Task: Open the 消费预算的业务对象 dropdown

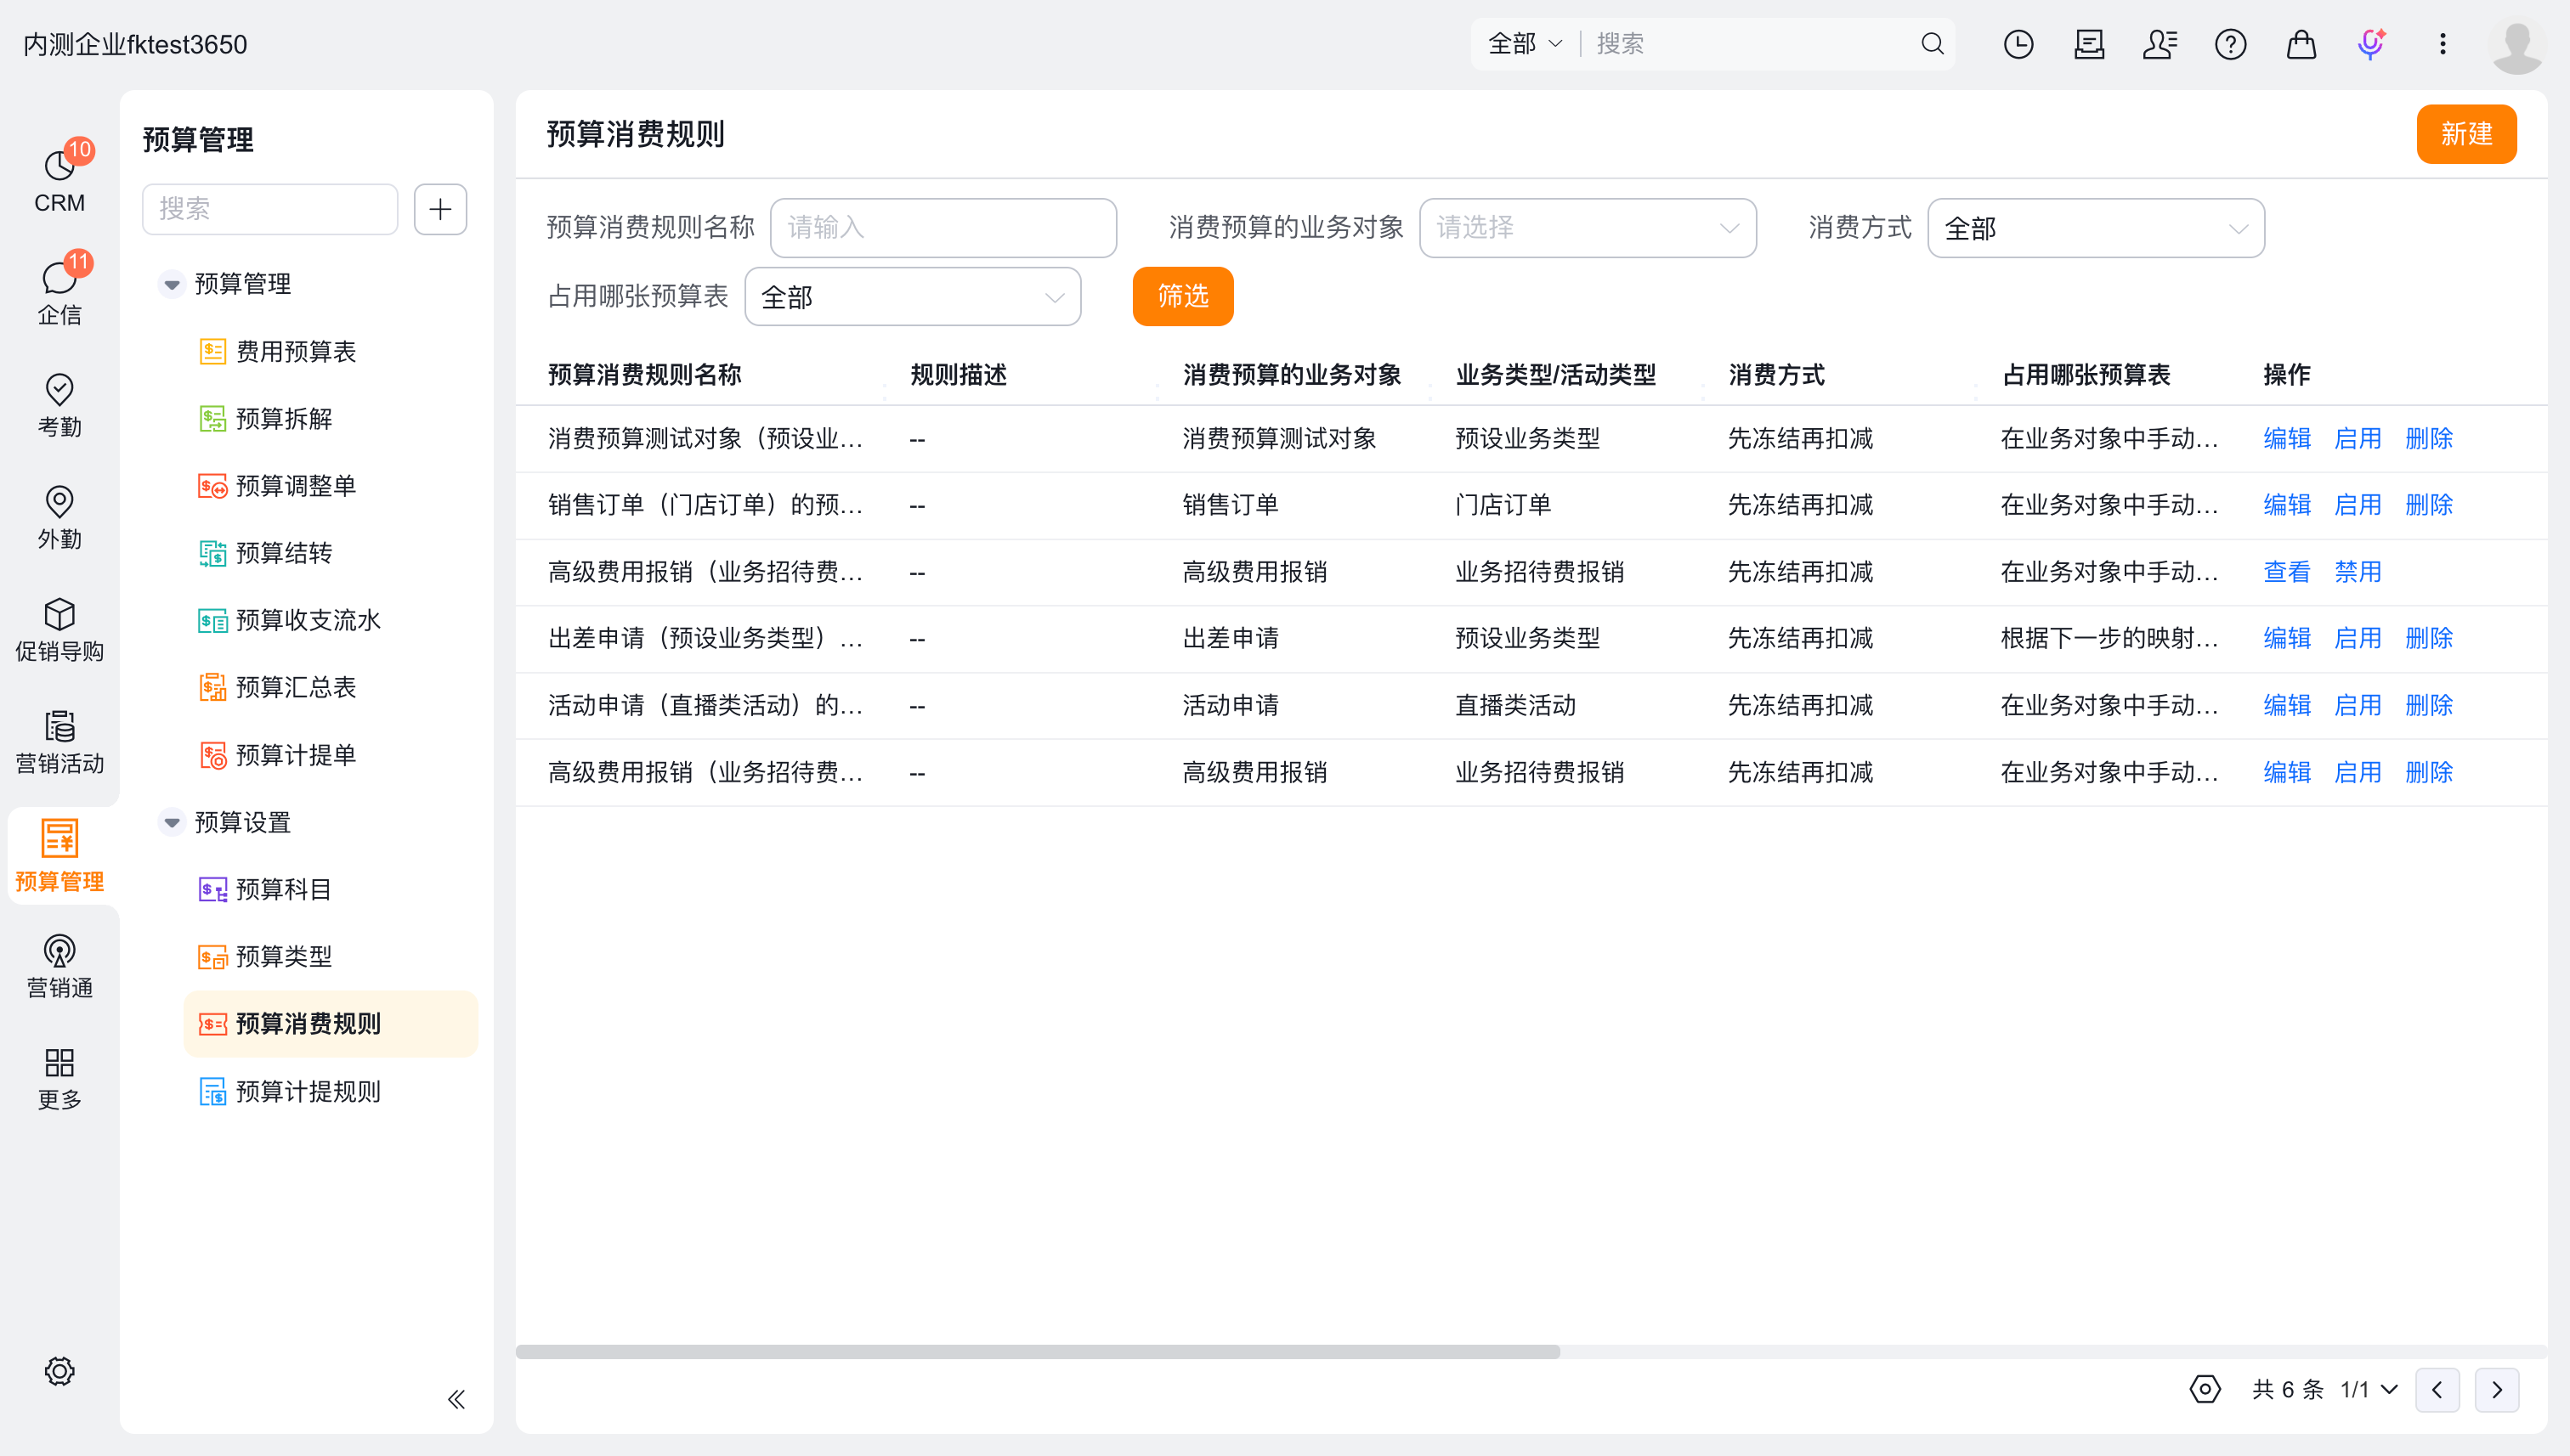Action: click(1588, 228)
